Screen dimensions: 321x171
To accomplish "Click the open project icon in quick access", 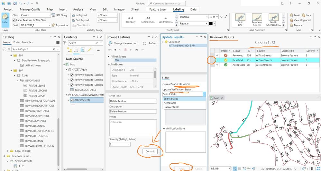I will click(x=9, y=4).
